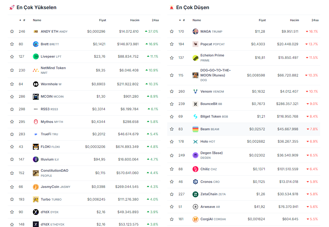Click the Echelon Prime logo icon
Screen dimensions: 329x227
coord(195,58)
